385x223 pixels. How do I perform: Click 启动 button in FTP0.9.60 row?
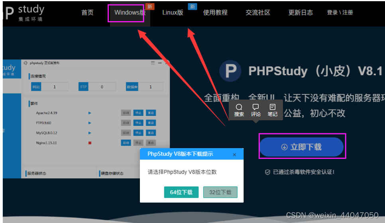point(126,123)
